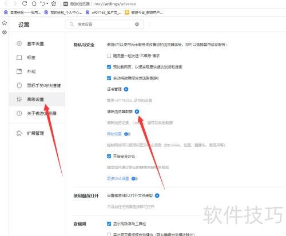The height and width of the screenshot is (236, 286).
Task: Open 设置傲游6默认打开文件类型 with its arrow
Action: pyautogui.click(x=157, y=195)
